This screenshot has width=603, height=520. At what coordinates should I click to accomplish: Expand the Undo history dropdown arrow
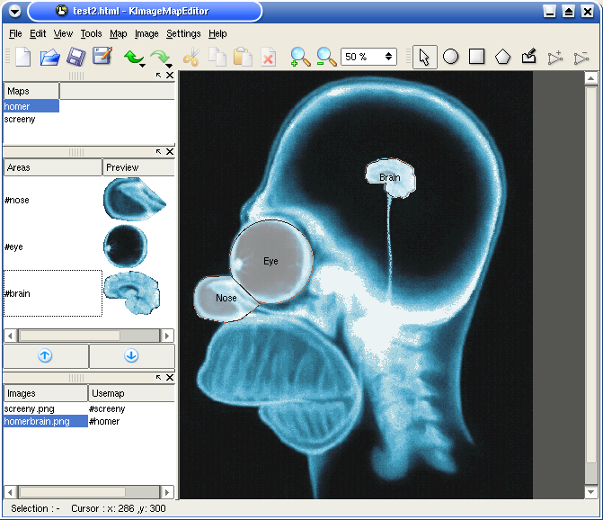coord(143,66)
